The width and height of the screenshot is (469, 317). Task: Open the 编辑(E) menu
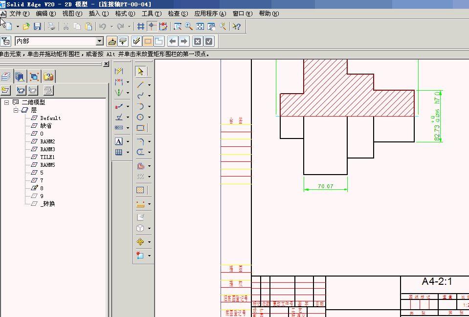coord(46,14)
